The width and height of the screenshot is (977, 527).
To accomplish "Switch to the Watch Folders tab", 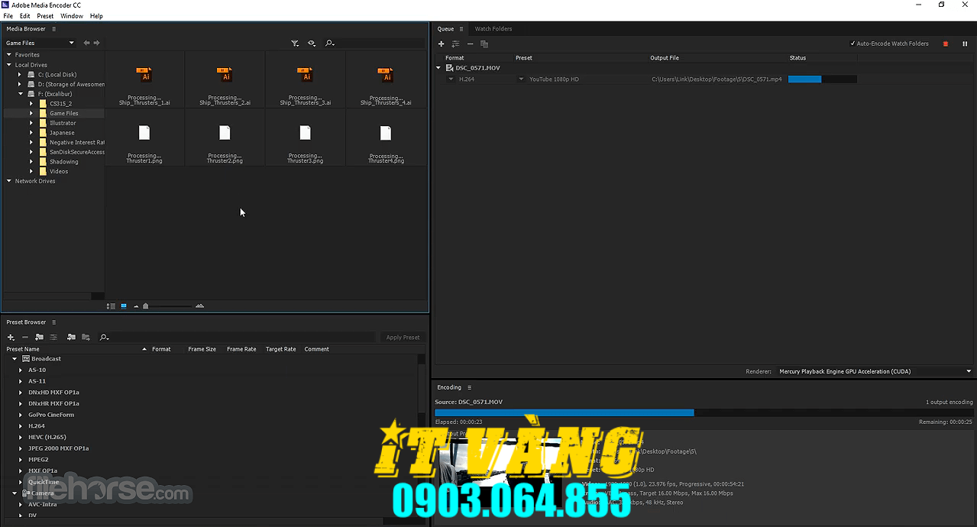I will coord(493,28).
